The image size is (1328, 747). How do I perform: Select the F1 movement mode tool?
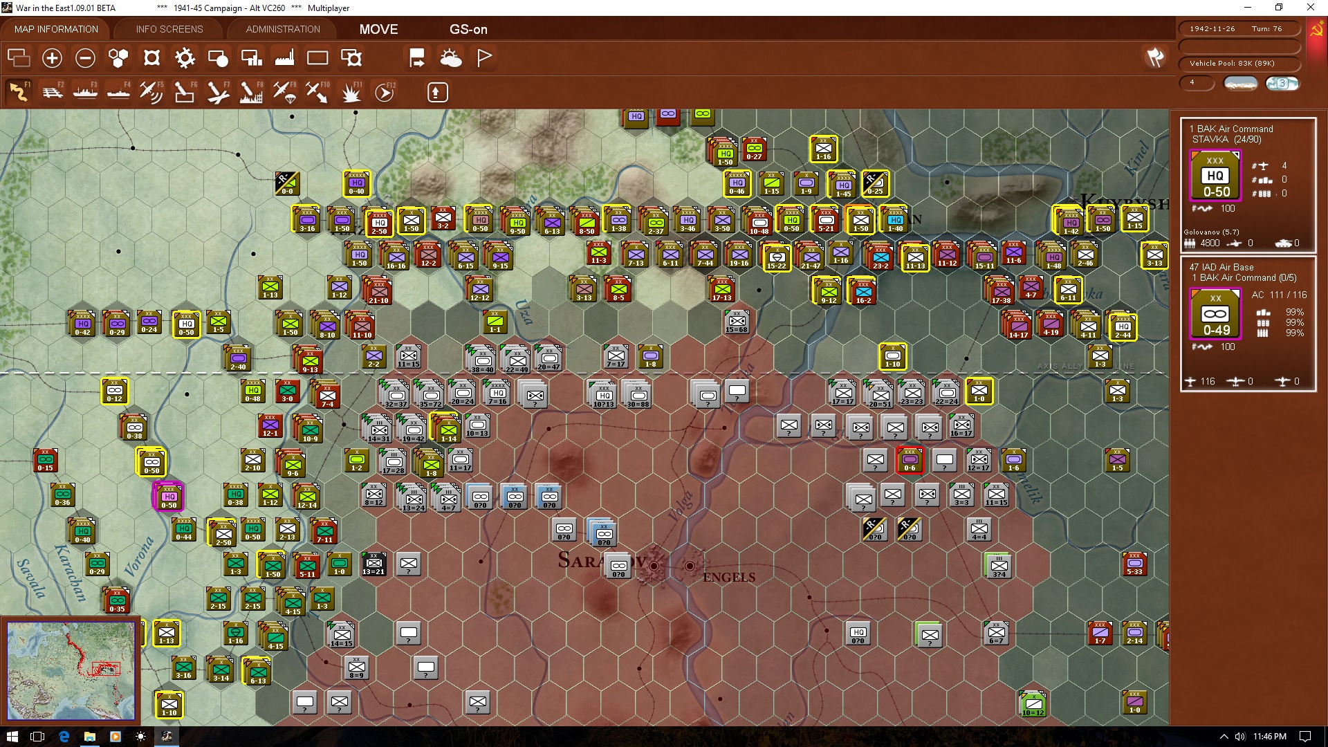tap(19, 92)
